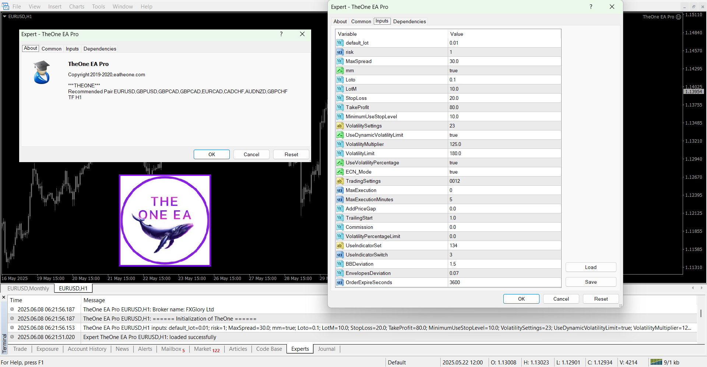
Task: Open the Account History terminal tab
Action: coord(87,349)
